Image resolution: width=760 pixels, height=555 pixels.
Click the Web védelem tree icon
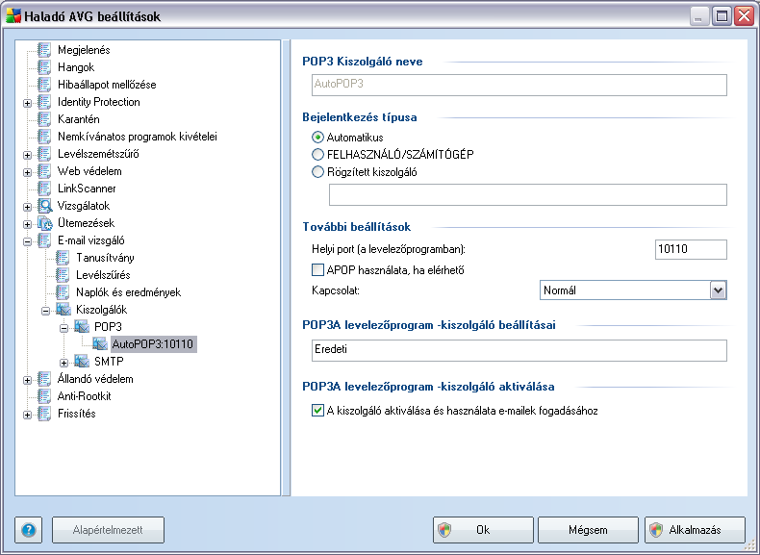coord(44,171)
